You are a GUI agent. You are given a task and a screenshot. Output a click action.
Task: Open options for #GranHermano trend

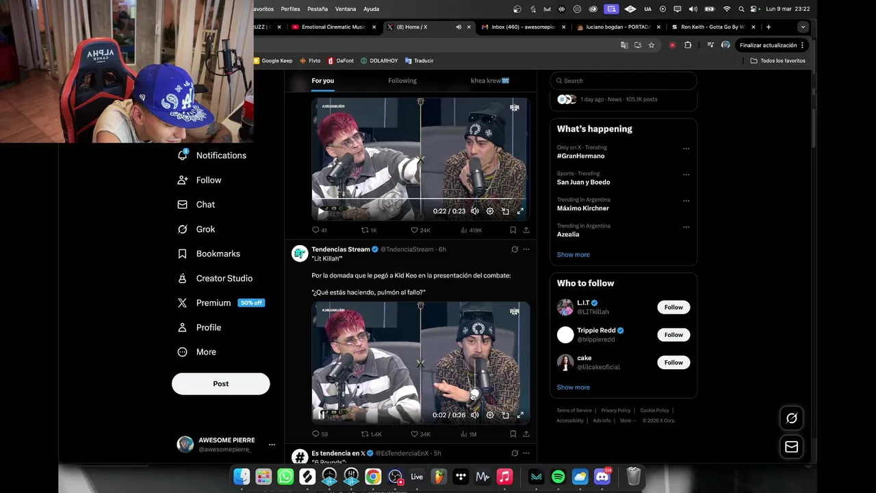(686, 149)
